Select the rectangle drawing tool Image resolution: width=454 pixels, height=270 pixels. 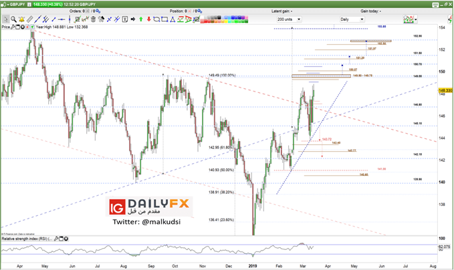tap(164, 19)
